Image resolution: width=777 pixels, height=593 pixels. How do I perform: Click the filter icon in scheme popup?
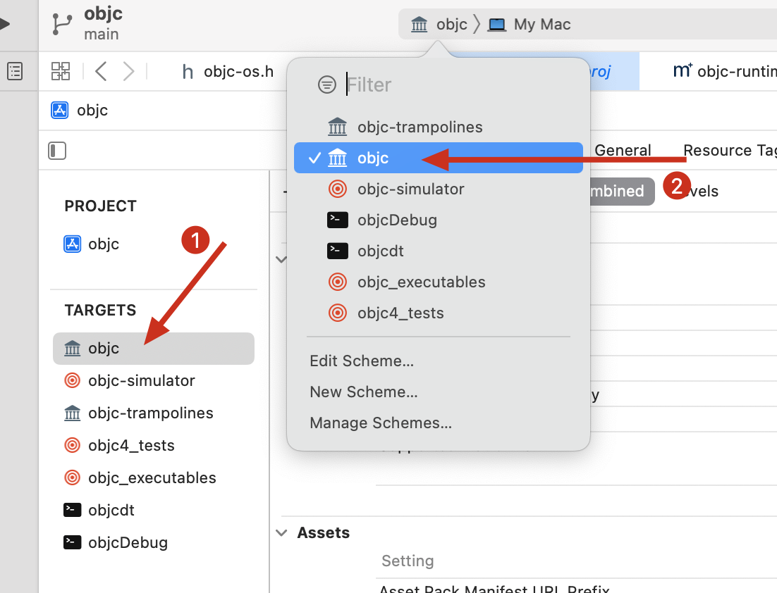(x=327, y=85)
